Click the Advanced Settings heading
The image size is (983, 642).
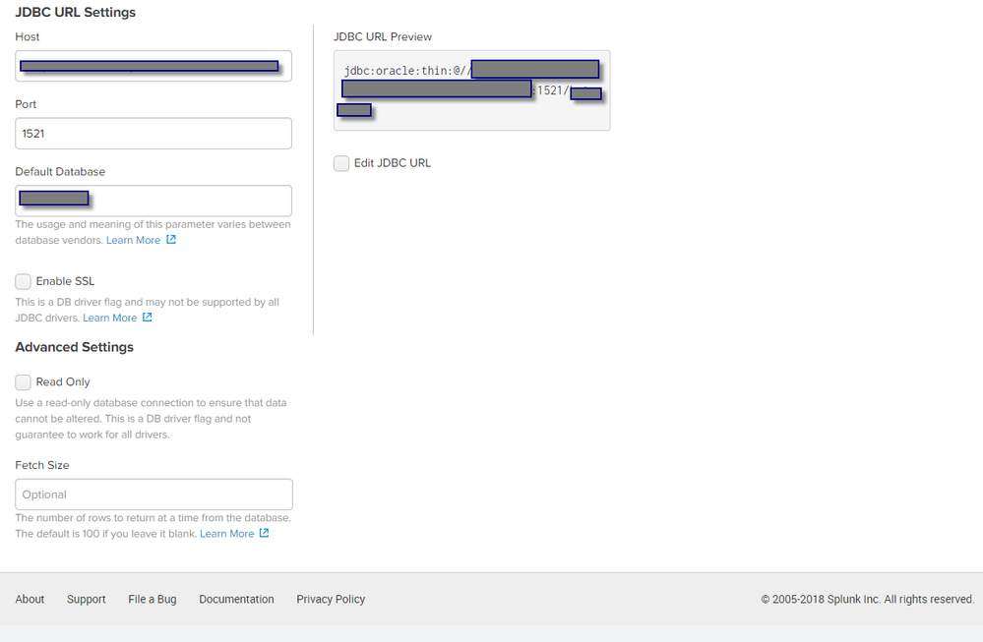point(75,347)
